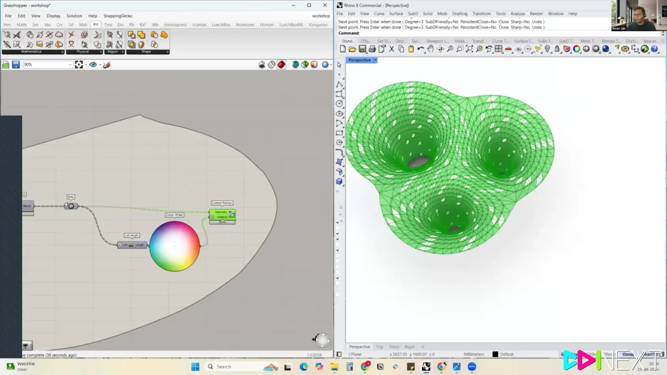Screen dimensions: 667x375
Task: Click the Pan hand icon in Rhino toolbar
Action: (x=430, y=49)
